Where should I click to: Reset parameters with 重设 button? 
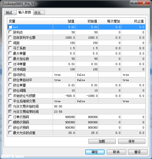pyautogui.click(x=138, y=152)
